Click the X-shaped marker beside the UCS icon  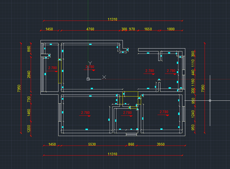(x=104, y=77)
